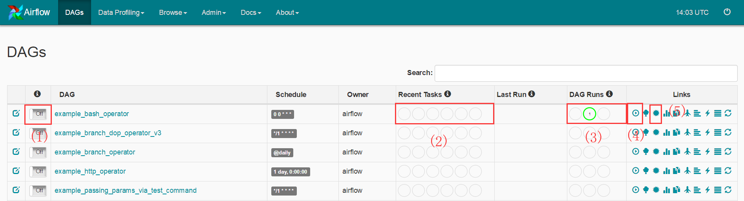Open Graph View for example_bash_operator

click(x=656, y=113)
